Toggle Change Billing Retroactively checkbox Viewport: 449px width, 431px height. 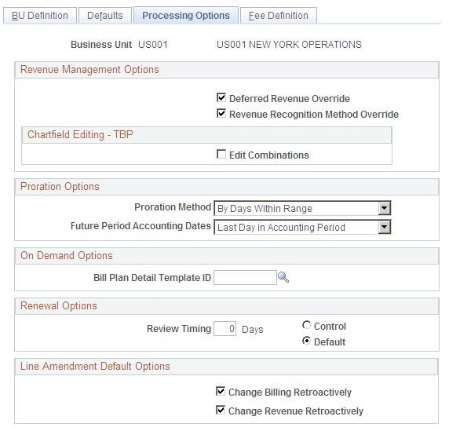221,391
